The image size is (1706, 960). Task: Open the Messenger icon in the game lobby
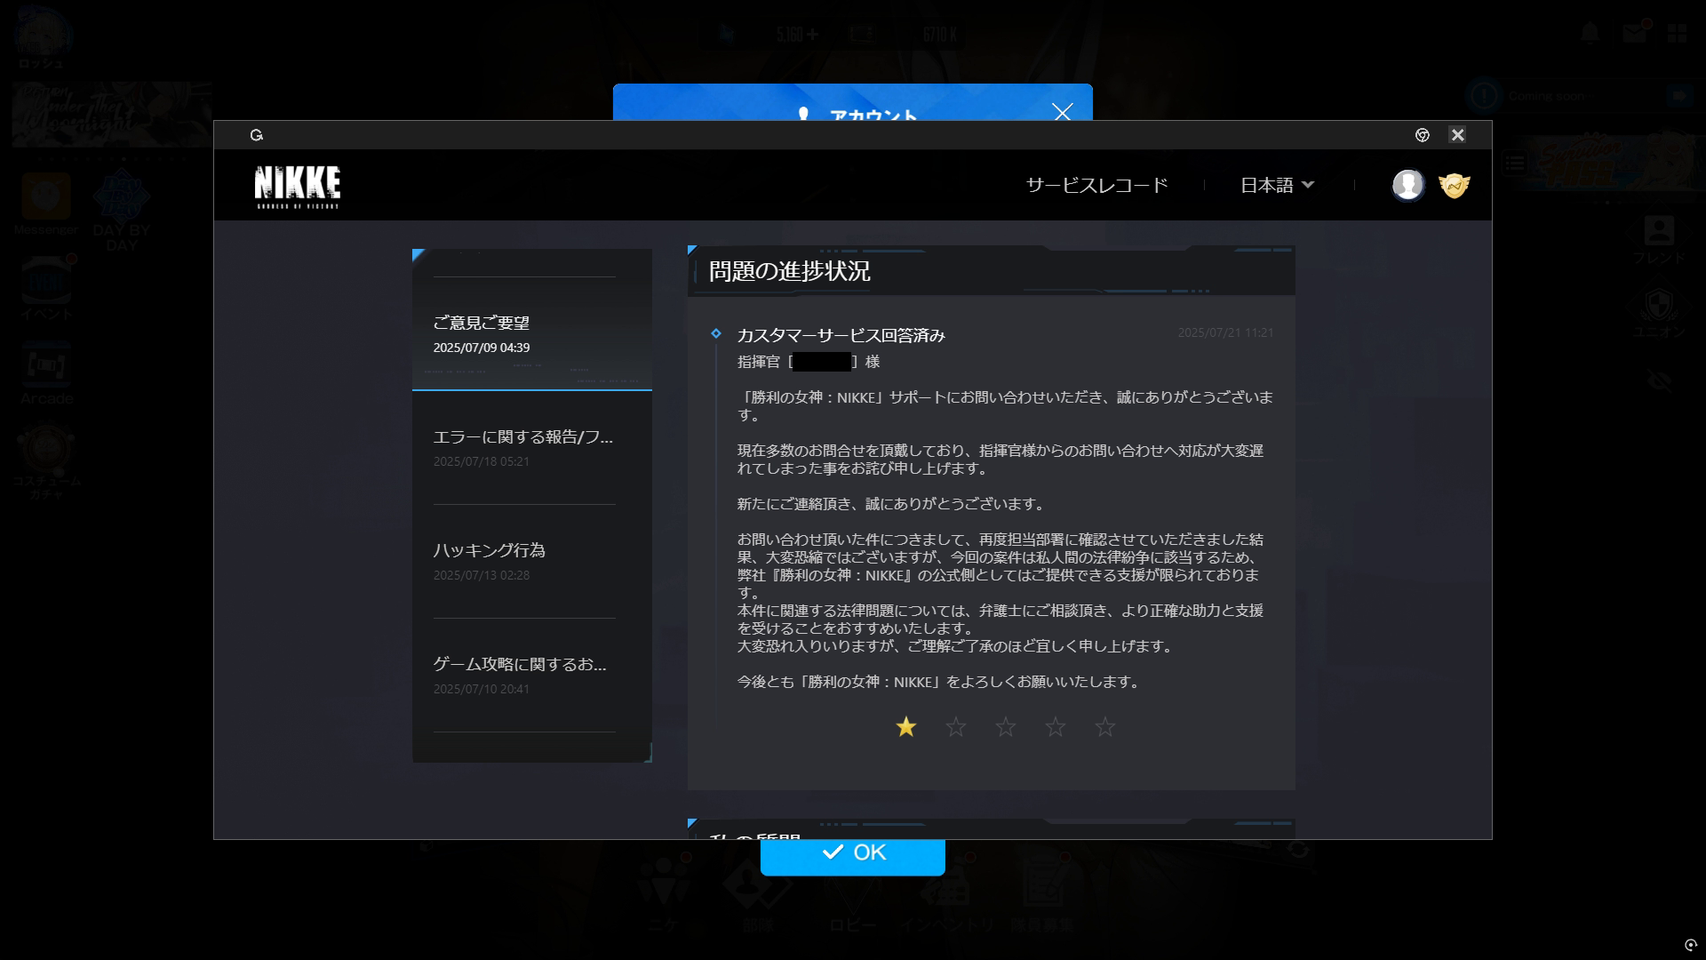[x=46, y=203]
